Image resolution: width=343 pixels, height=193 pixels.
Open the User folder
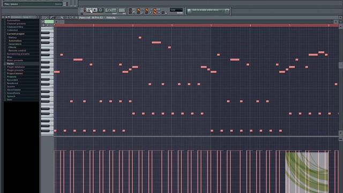(10, 100)
